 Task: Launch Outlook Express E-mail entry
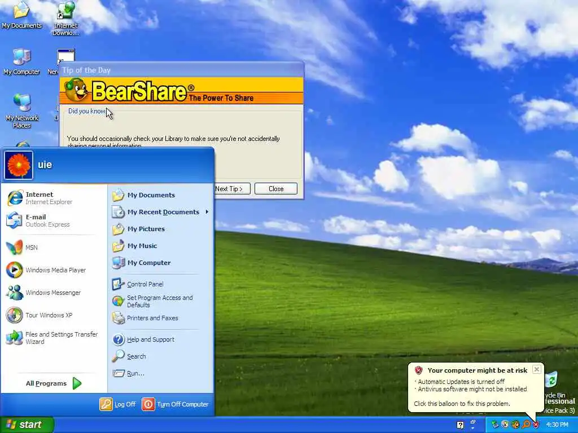point(54,220)
